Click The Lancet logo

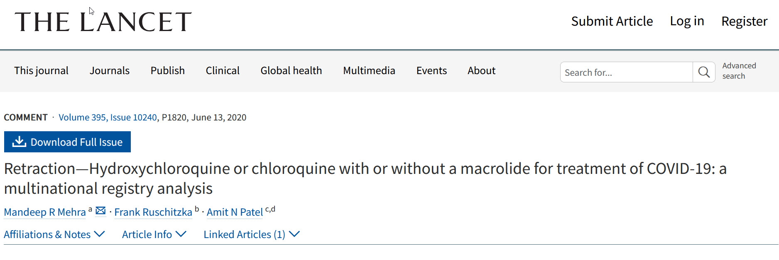click(103, 22)
